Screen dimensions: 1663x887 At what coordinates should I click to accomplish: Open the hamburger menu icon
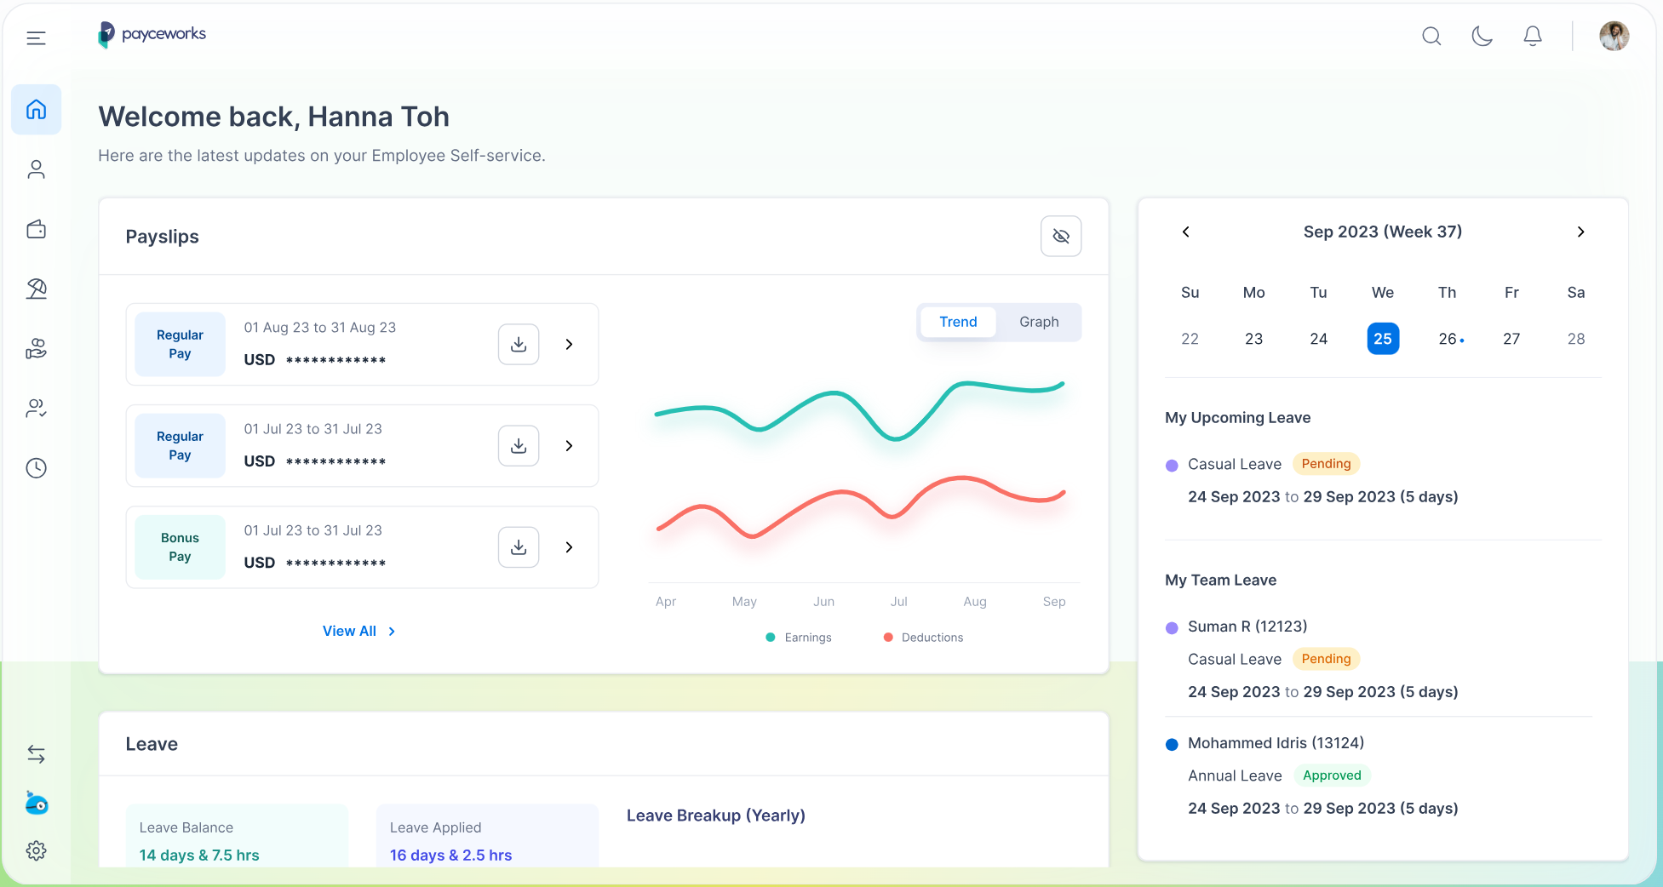(36, 37)
